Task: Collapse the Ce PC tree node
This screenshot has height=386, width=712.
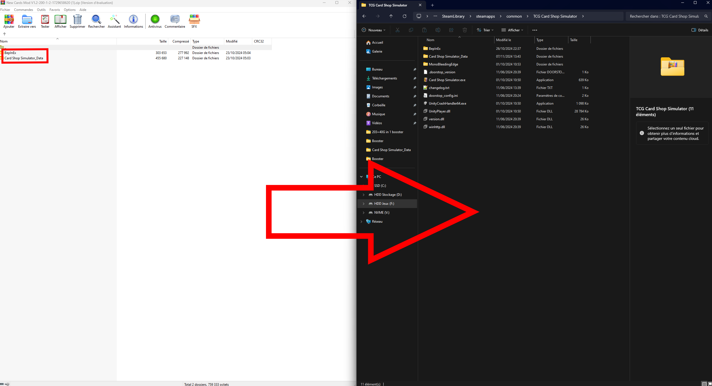Action: click(x=361, y=177)
